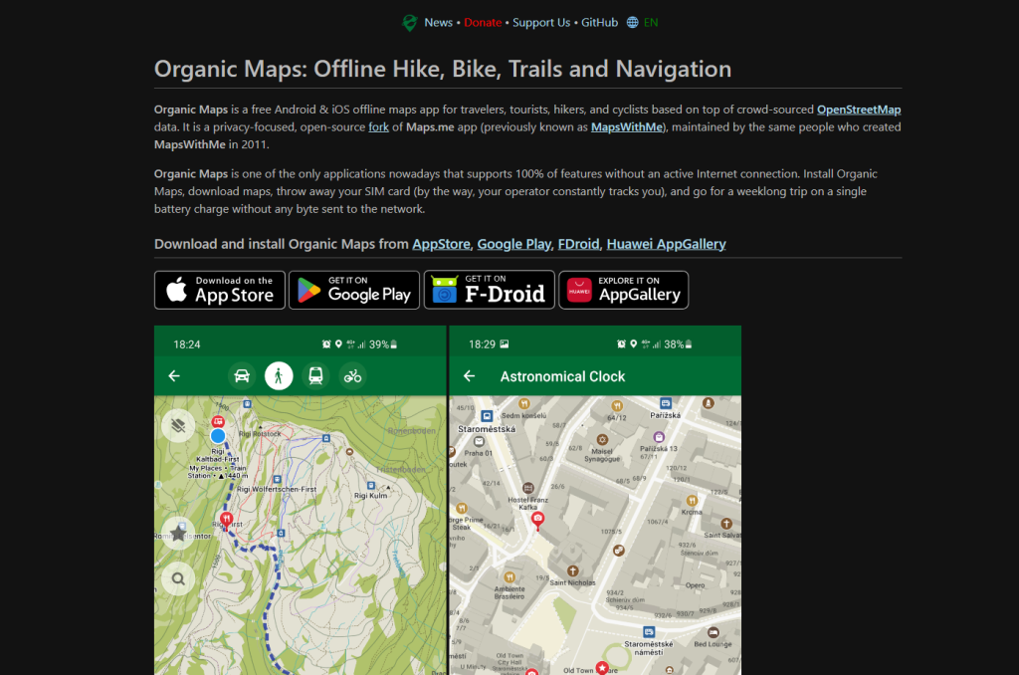Click the Google Play text link
This screenshot has height=675, width=1019.
(x=513, y=244)
